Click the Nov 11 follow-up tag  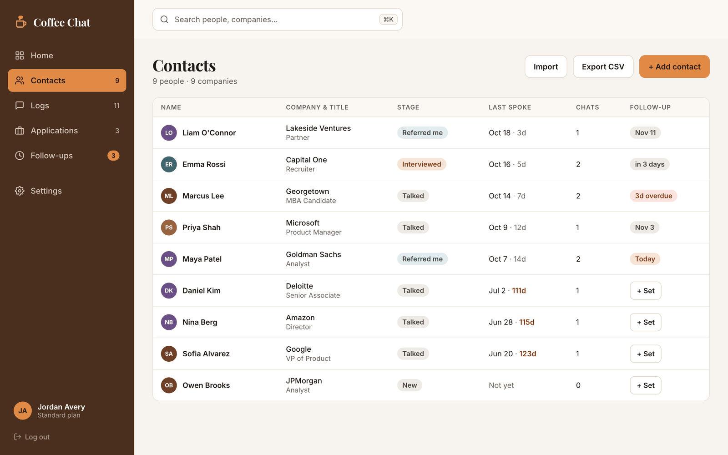(645, 133)
